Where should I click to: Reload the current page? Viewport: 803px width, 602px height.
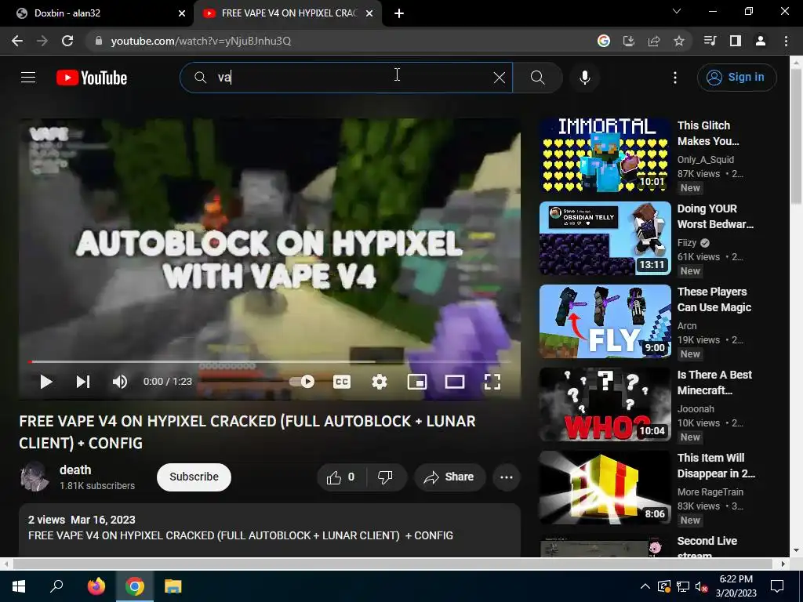coord(67,41)
